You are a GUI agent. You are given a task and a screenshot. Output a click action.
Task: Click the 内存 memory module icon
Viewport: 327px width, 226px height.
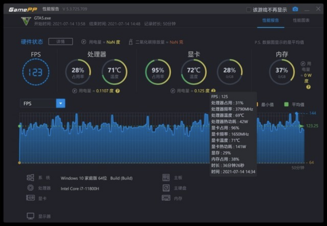coord(166,198)
